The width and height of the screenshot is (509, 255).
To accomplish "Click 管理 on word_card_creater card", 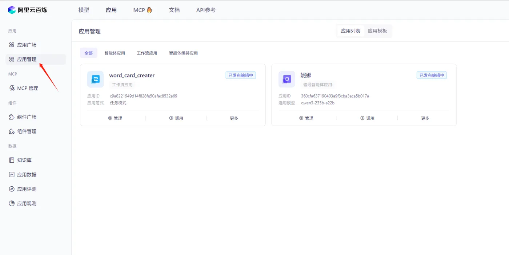I will pyautogui.click(x=115, y=118).
